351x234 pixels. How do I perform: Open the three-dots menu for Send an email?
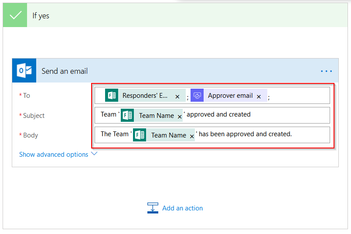(x=326, y=71)
